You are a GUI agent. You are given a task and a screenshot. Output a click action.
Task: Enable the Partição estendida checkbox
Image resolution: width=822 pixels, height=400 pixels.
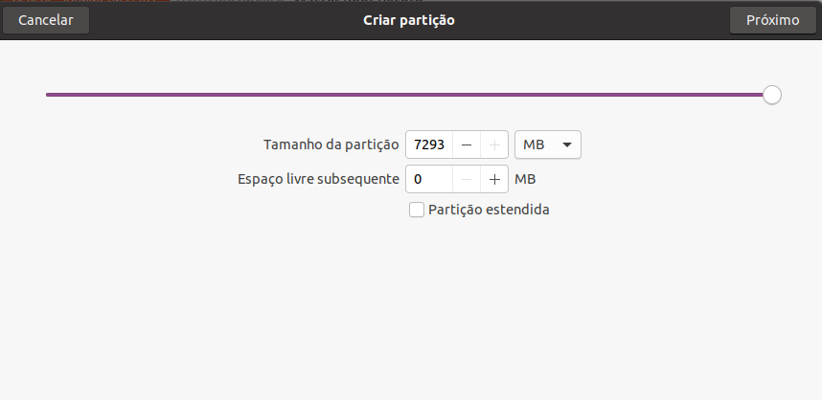click(417, 210)
